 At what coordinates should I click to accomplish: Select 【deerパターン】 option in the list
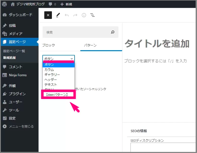click(58, 94)
